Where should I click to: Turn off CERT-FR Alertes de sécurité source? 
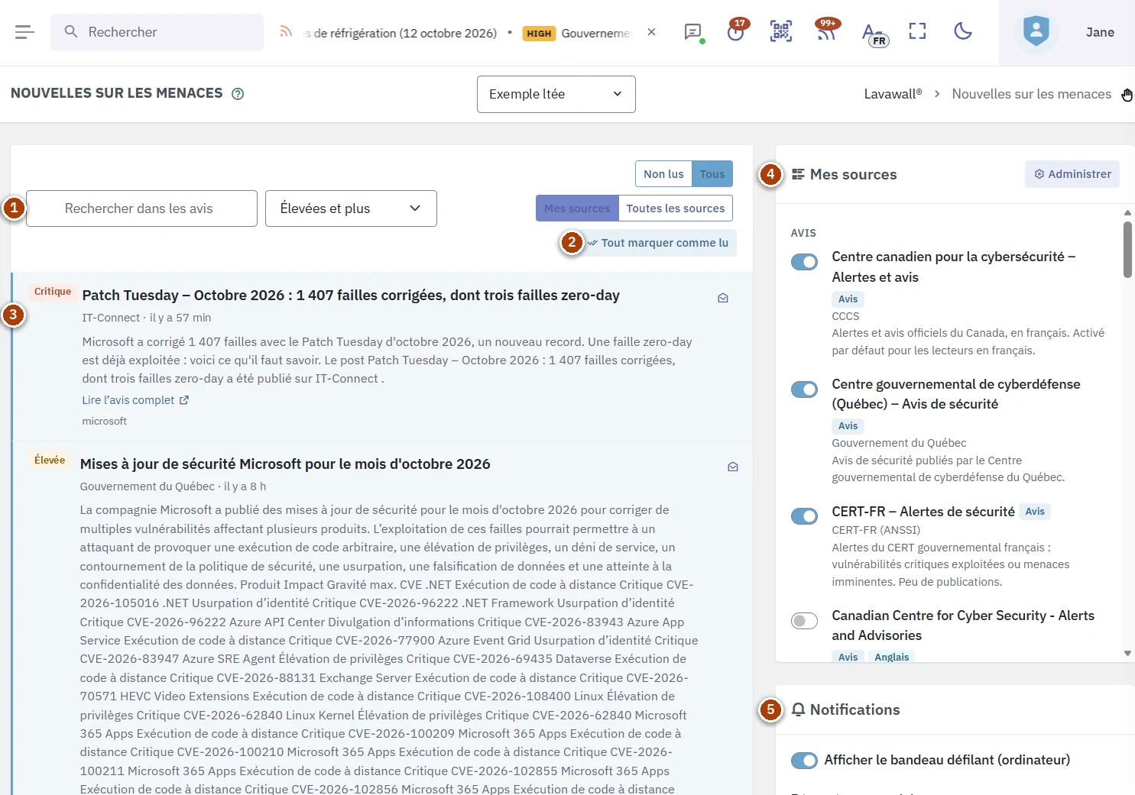(804, 516)
